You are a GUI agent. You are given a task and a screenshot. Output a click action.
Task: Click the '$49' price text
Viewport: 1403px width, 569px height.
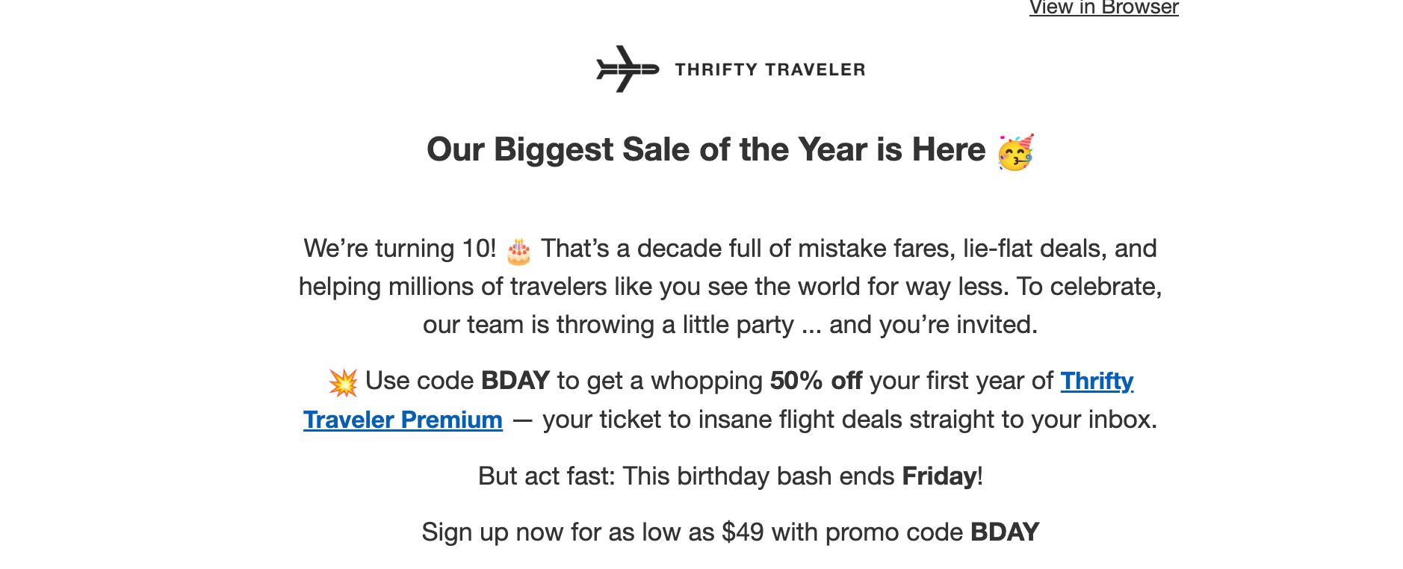(x=743, y=532)
